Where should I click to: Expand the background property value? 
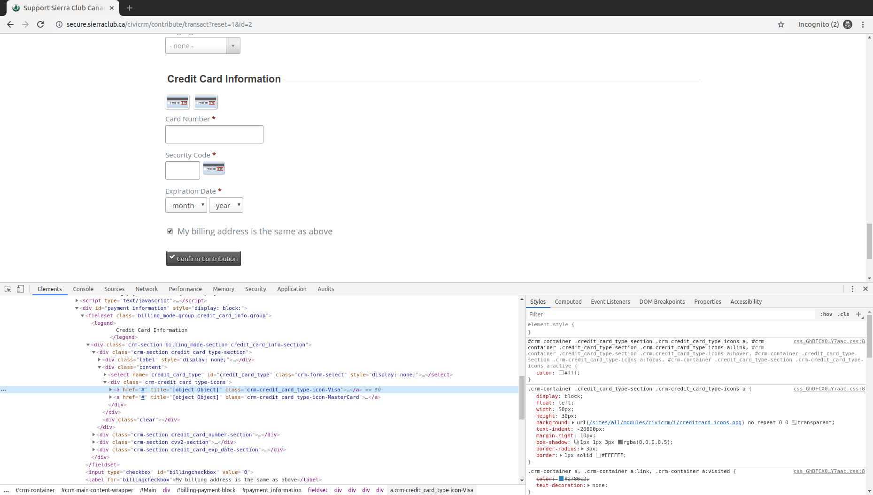(573, 422)
